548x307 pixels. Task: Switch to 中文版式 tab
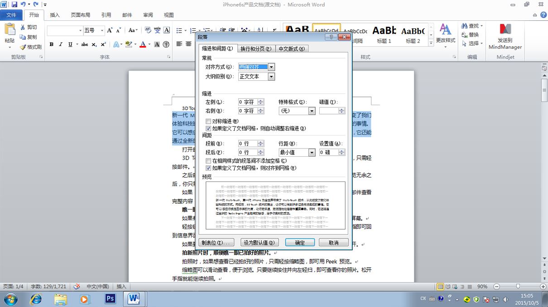(x=291, y=49)
